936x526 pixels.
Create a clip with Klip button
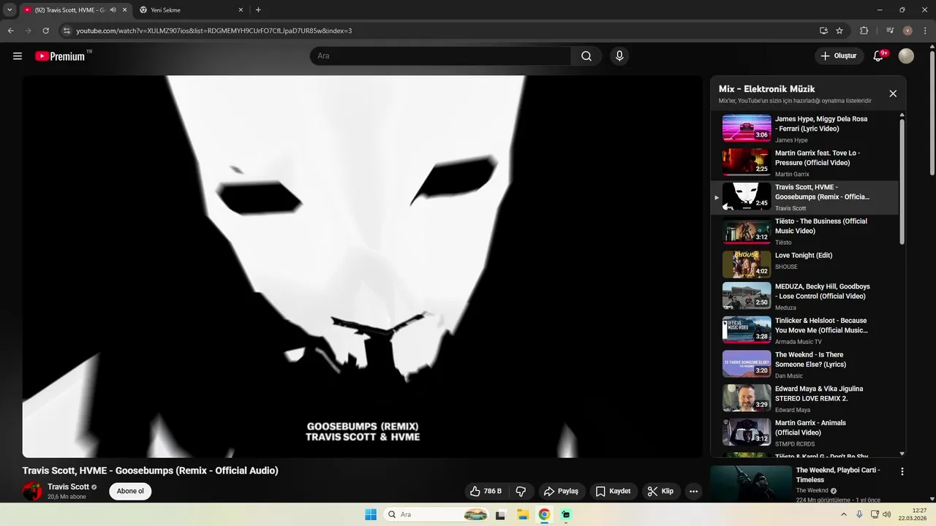(661, 491)
